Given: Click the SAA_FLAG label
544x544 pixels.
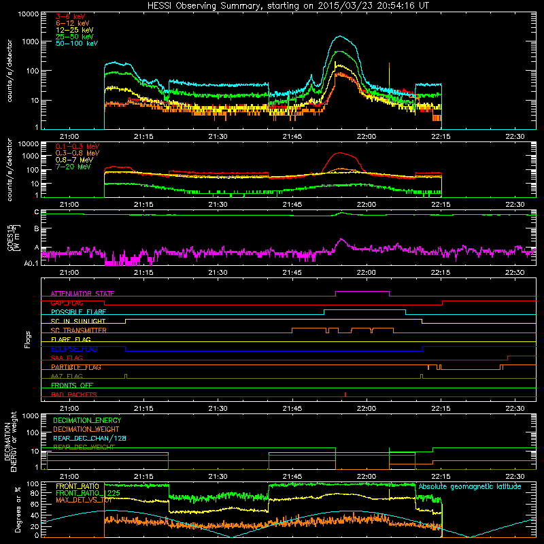Looking at the screenshot, I should (67, 358).
